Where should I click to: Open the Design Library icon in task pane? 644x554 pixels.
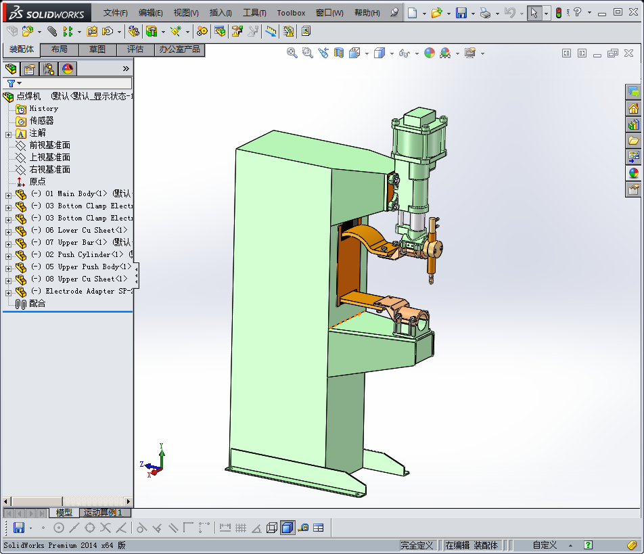pyautogui.click(x=634, y=124)
